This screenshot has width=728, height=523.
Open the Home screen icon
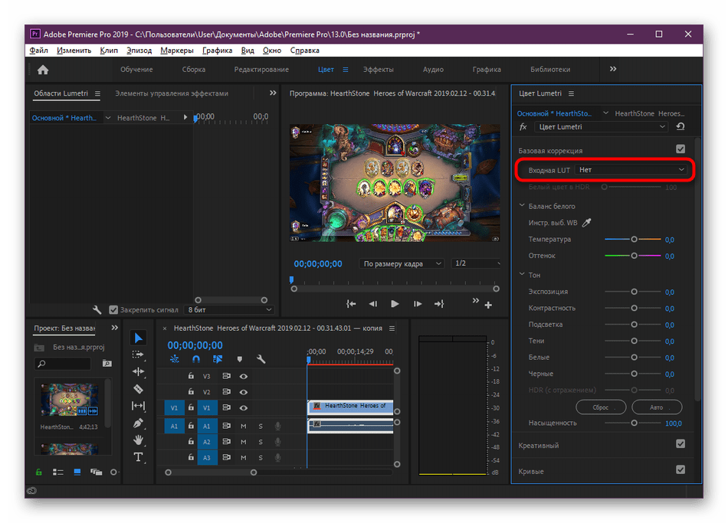point(43,70)
